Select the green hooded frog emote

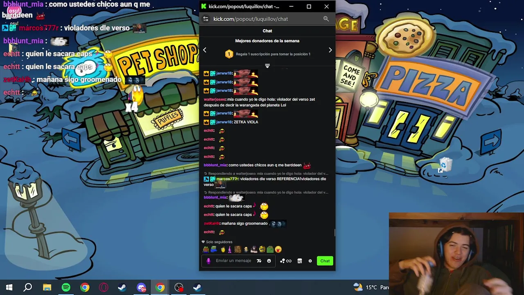[x=270, y=249]
